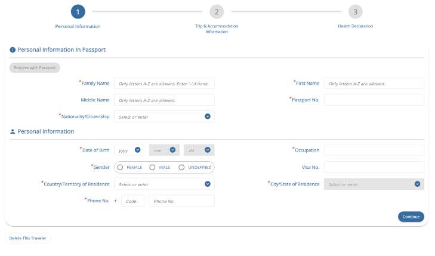This screenshot has height=256, width=435.
Task: Go to step 3 Health Declaration
Action: [356, 12]
